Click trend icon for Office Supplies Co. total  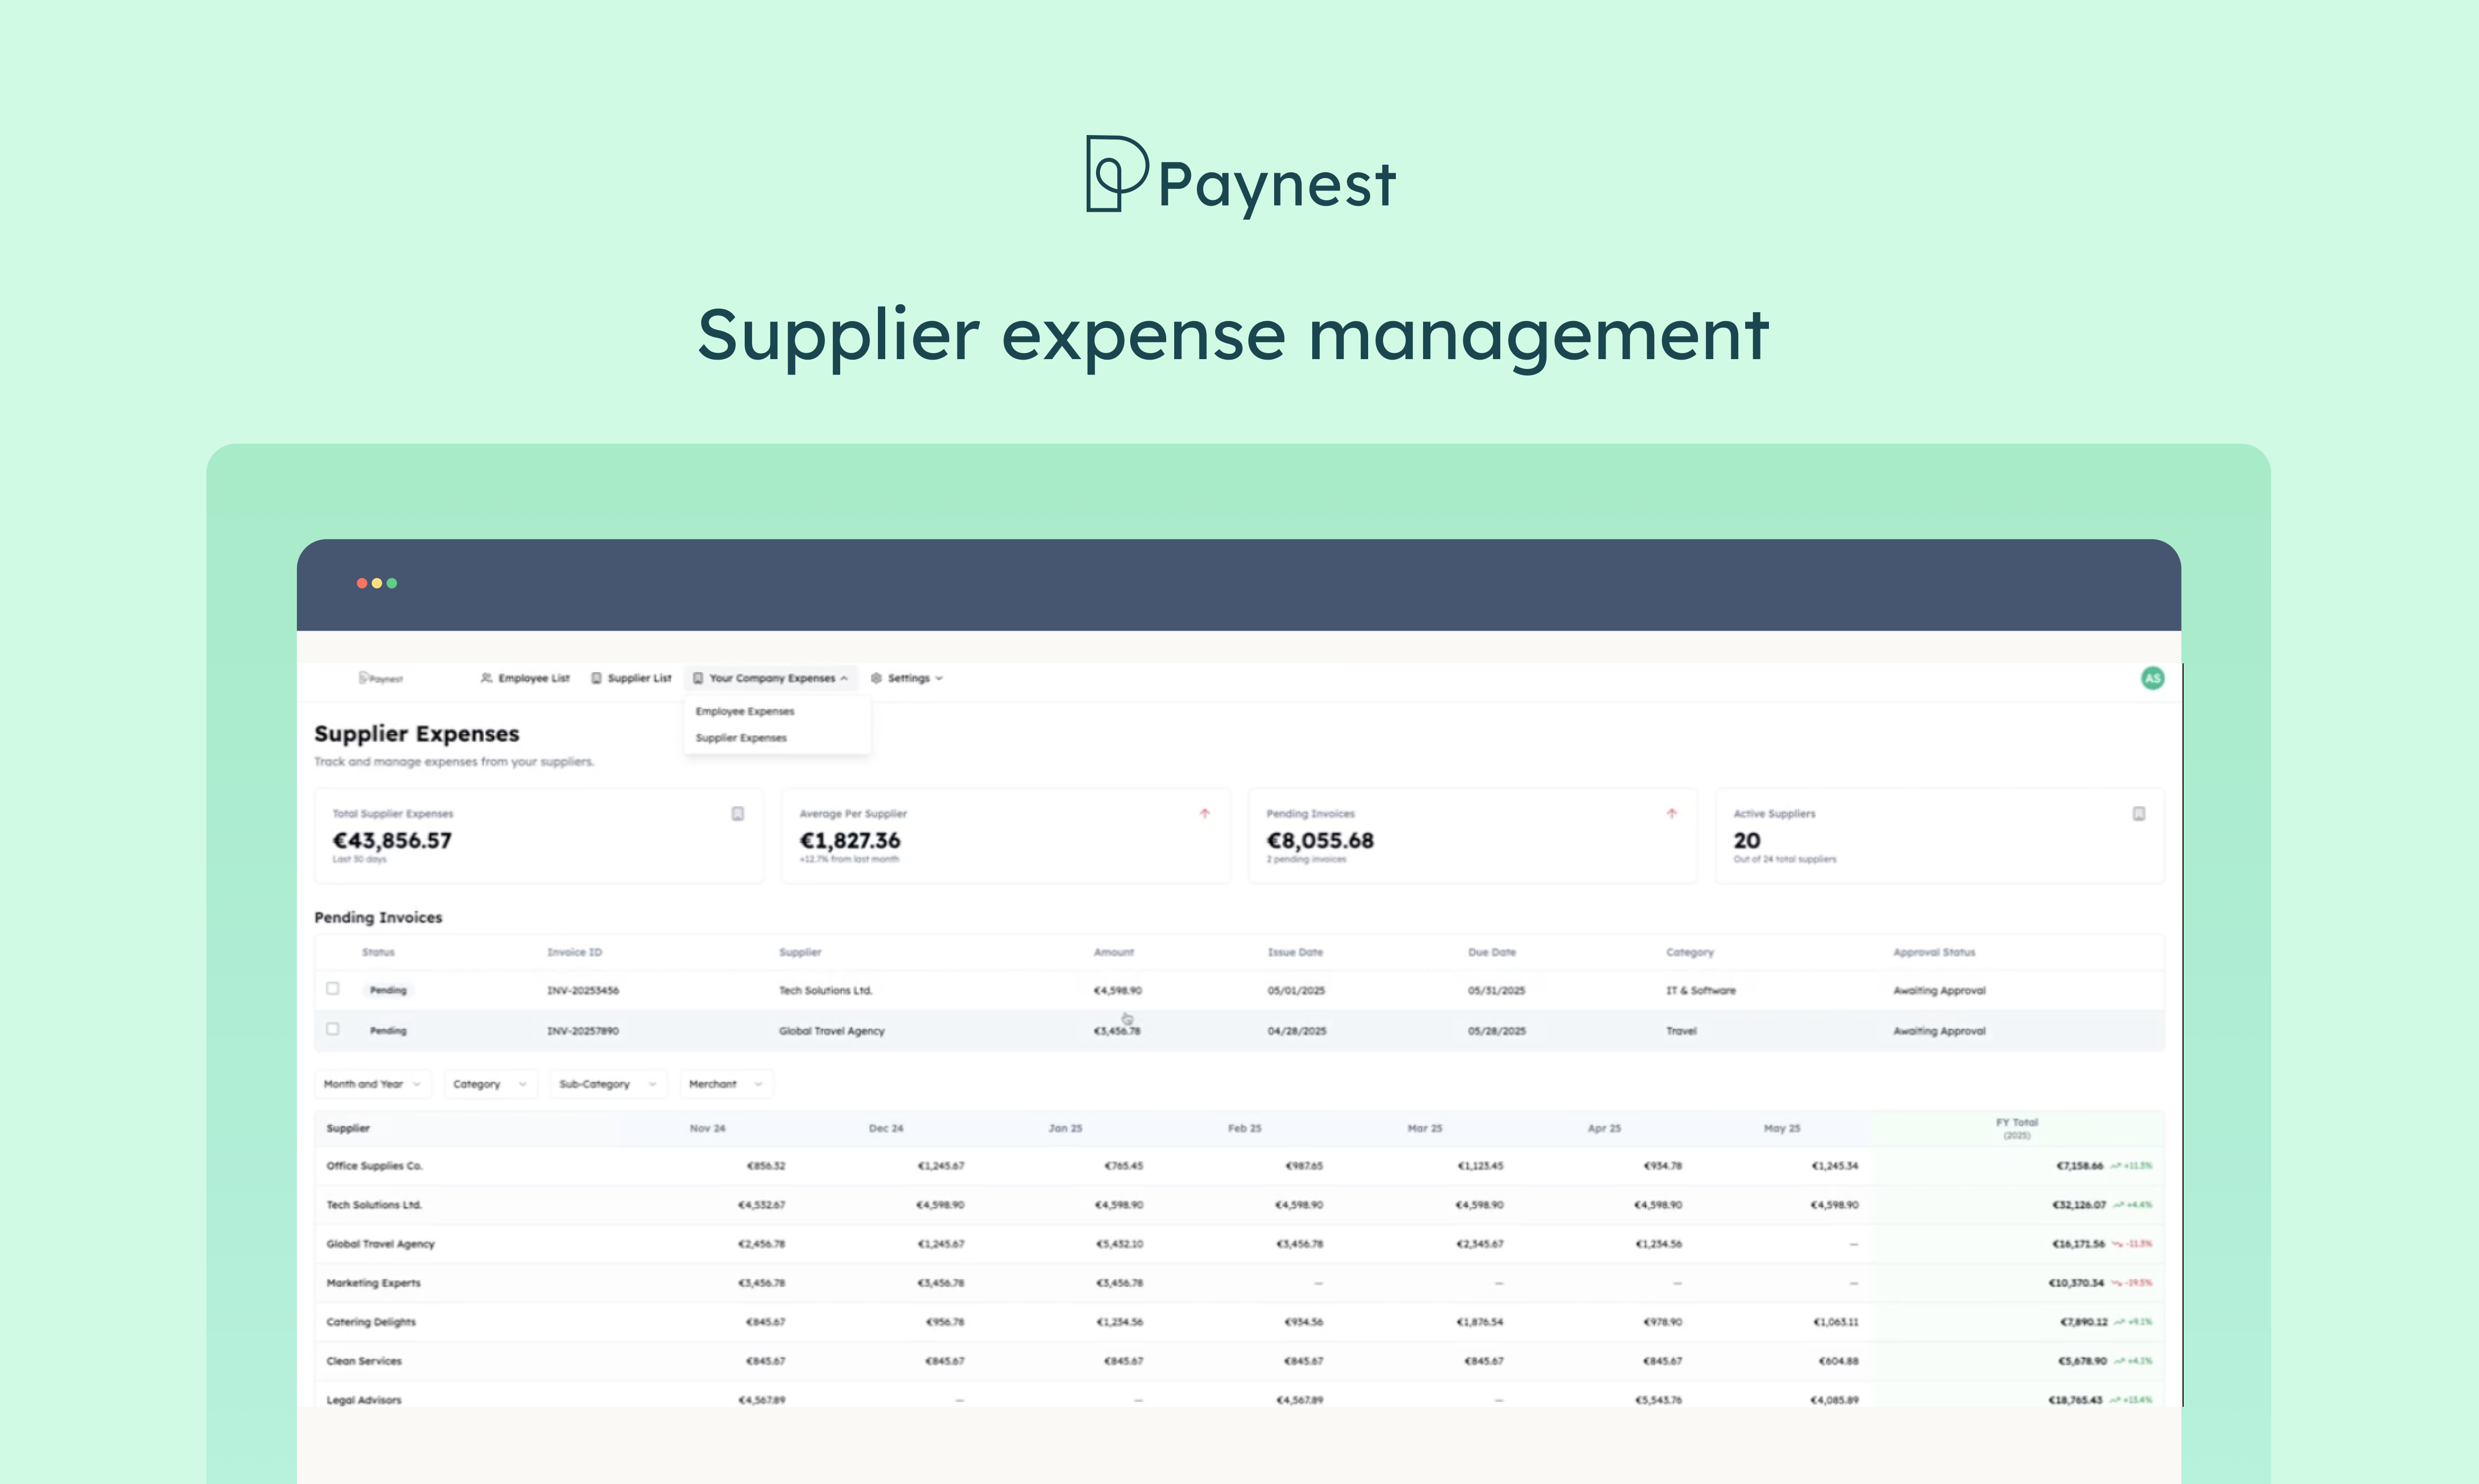2116,1166
